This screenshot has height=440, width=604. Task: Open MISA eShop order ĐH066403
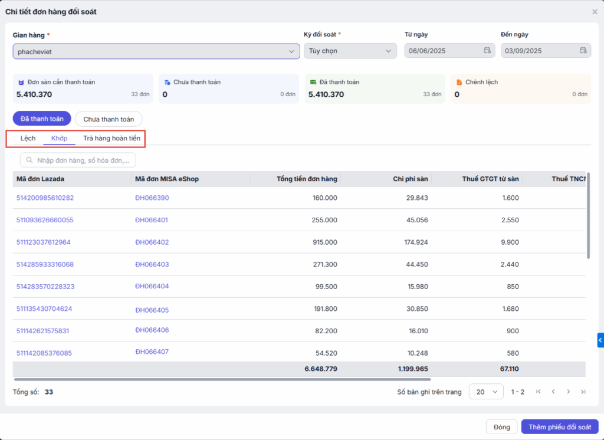pos(152,264)
